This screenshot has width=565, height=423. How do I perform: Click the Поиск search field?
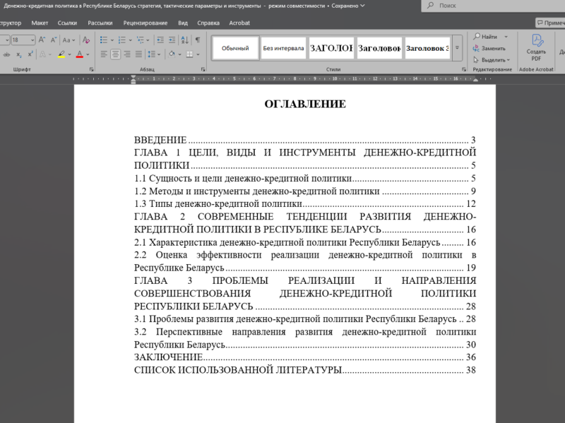493,6
